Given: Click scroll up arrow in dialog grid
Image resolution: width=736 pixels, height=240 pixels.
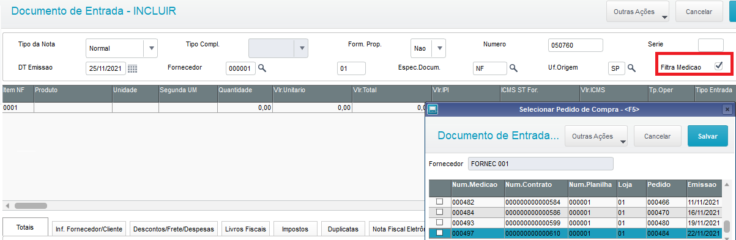Looking at the screenshot, I should click(727, 184).
